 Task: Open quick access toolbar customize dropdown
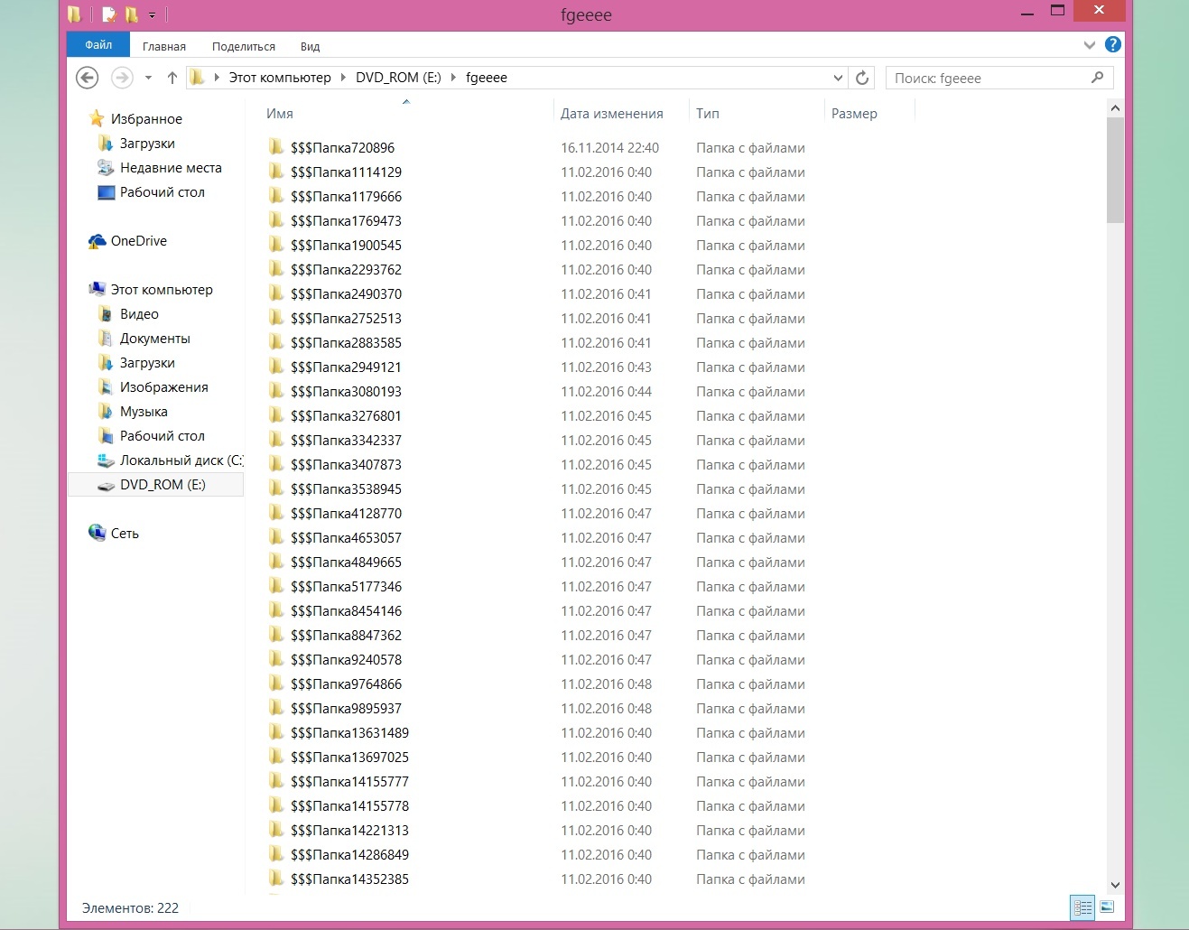coord(152,15)
